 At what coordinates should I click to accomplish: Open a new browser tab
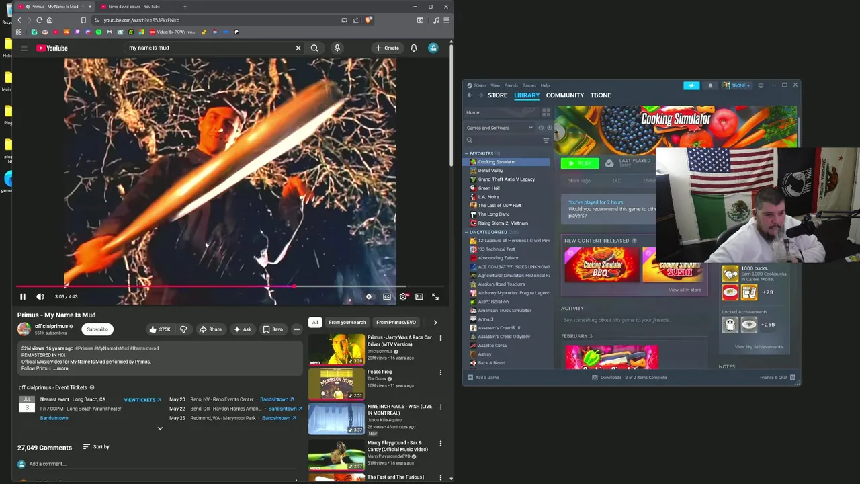tap(185, 7)
